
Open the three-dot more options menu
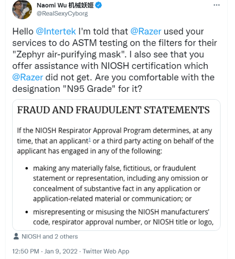coord(217,5)
